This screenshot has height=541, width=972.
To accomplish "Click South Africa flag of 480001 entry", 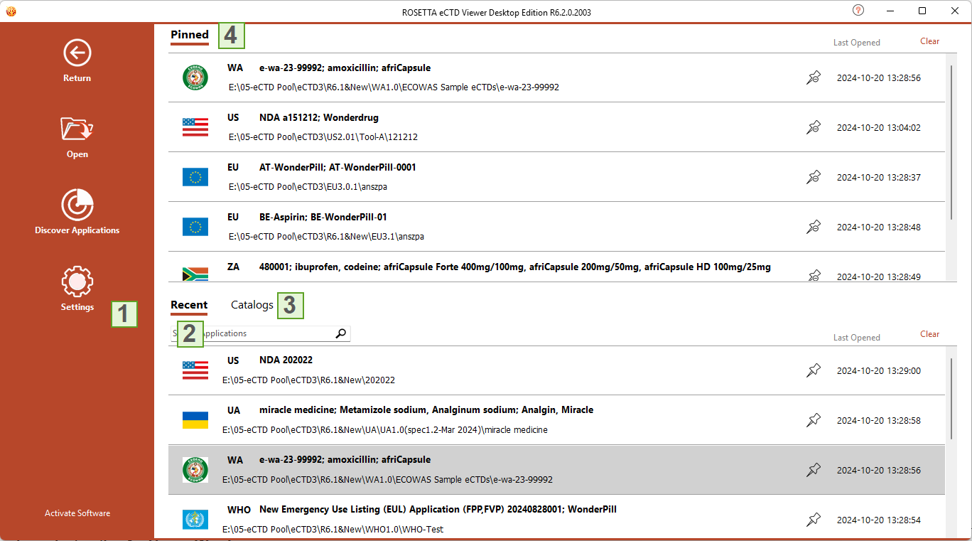I will (x=195, y=274).
